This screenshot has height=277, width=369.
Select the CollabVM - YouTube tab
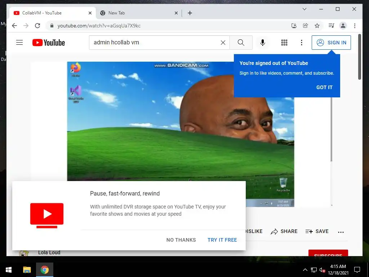tap(53, 13)
